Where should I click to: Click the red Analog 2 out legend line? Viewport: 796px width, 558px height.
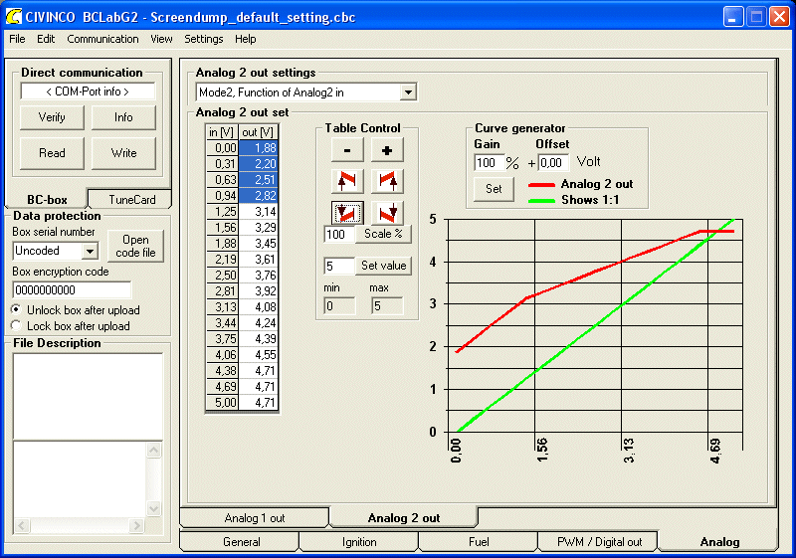(541, 185)
